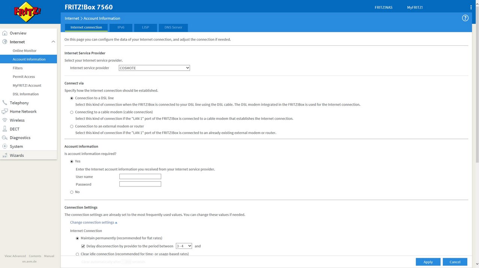Select Connection to a DSL line
The width and height of the screenshot is (479, 268).
(72, 98)
